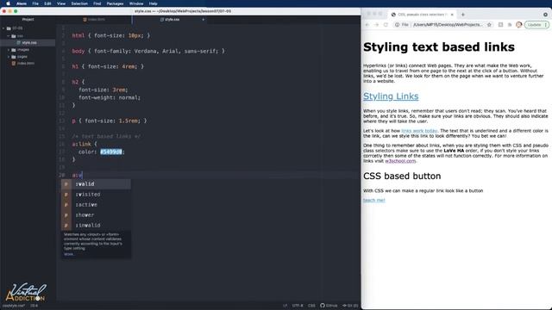Click the LF line ending in status bar
552x310 pixels.
pyautogui.click(x=285, y=306)
